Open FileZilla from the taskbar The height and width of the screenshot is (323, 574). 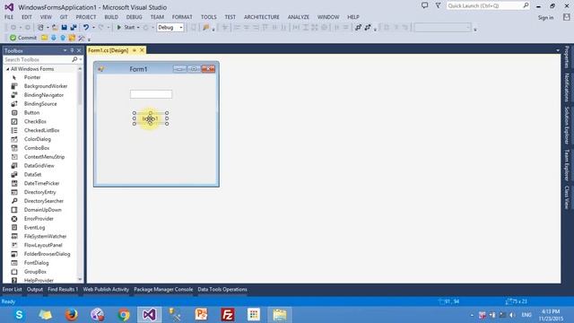[227, 315]
